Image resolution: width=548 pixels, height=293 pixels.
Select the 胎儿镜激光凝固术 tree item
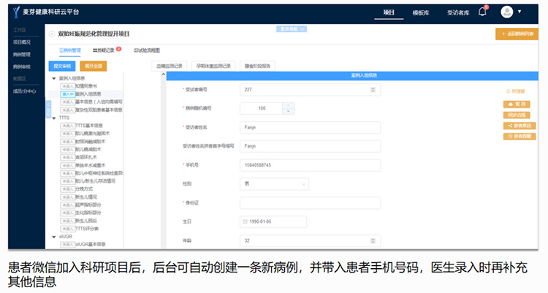[x=85, y=134]
